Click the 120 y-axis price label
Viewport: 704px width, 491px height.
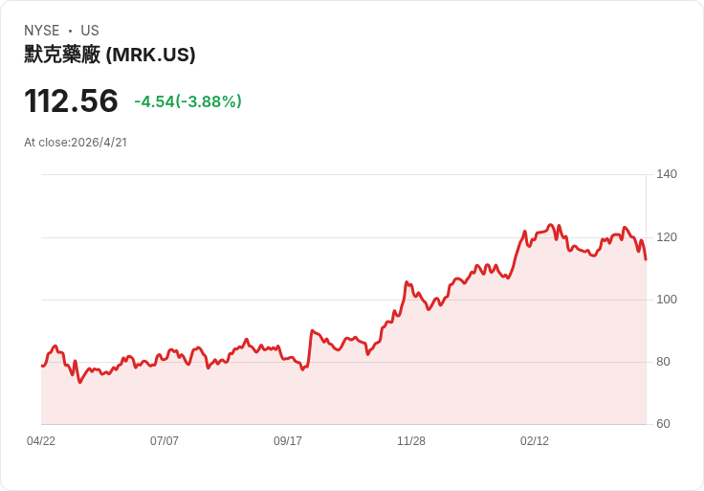tap(667, 237)
